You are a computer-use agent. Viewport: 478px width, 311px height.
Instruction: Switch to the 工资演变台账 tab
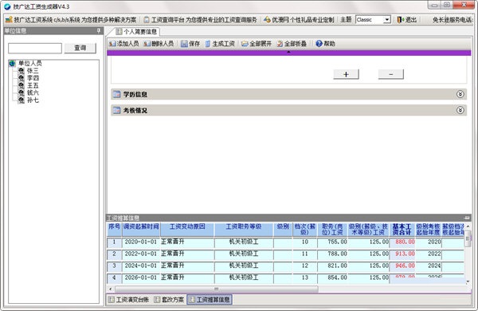pyautogui.click(x=128, y=299)
